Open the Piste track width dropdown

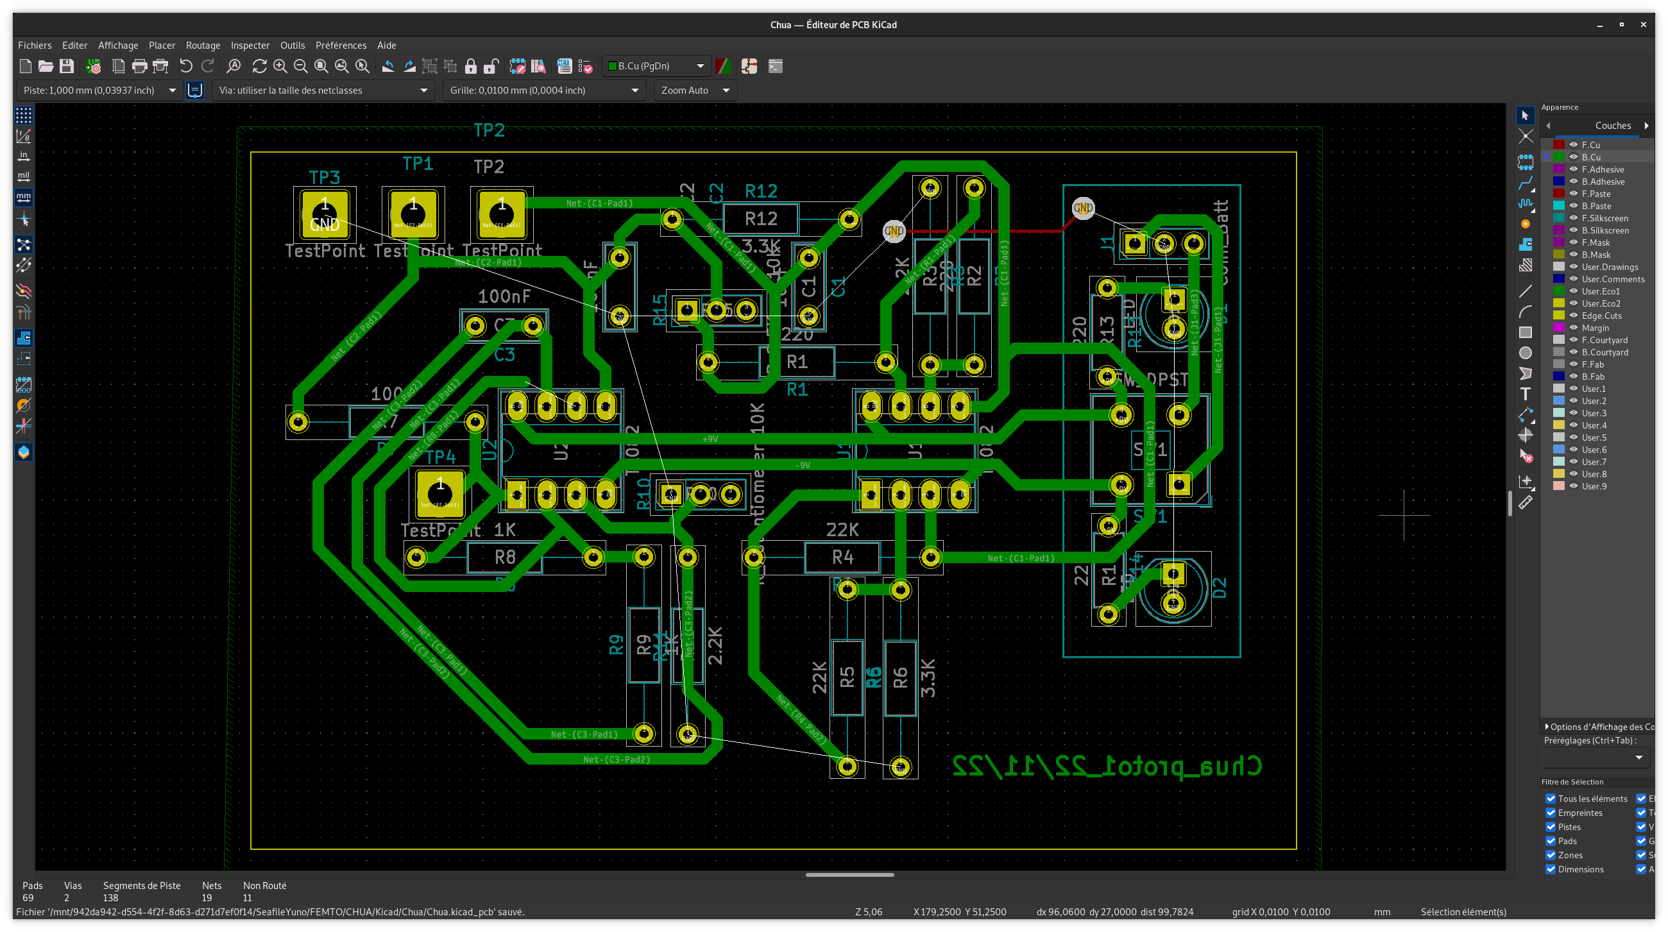[99, 90]
